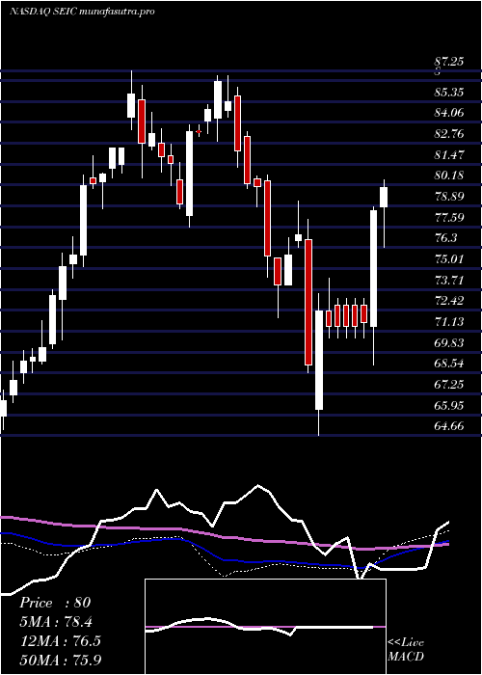
Task: Click the 78.89 price axis label
Action: [x=449, y=197]
